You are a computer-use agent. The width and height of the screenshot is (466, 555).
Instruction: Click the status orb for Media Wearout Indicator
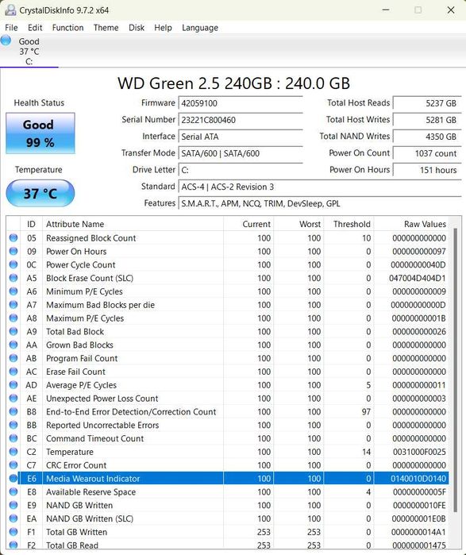tap(13, 478)
